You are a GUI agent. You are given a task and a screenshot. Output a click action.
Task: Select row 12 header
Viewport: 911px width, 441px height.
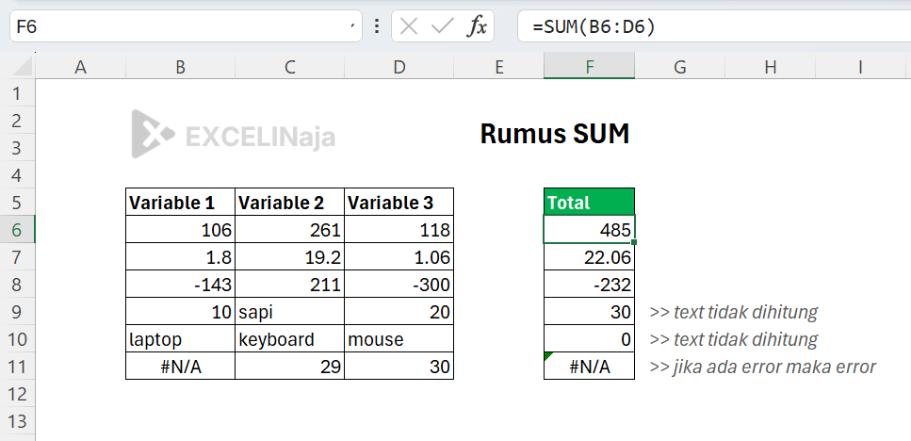(x=18, y=393)
